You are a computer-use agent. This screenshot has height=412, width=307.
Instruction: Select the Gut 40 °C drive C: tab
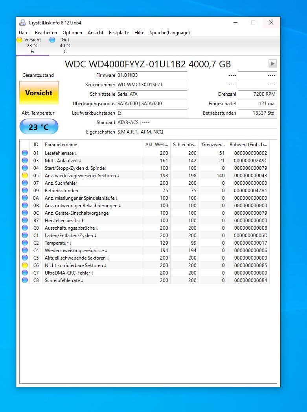pyautogui.click(x=65, y=46)
